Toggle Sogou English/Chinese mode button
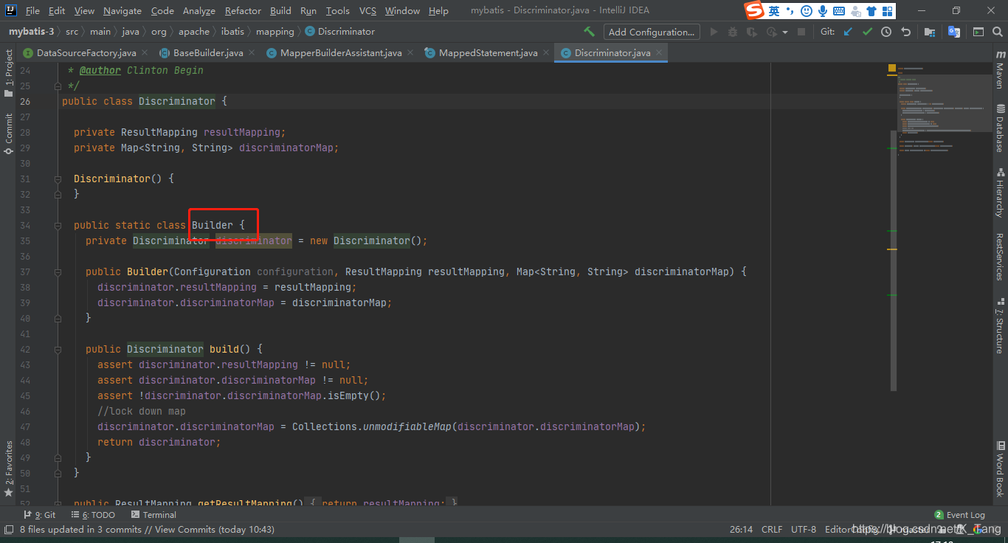This screenshot has width=1008, height=543. click(773, 11)
